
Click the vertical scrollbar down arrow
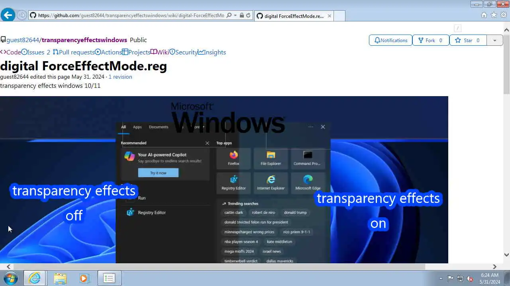point(506,255)
